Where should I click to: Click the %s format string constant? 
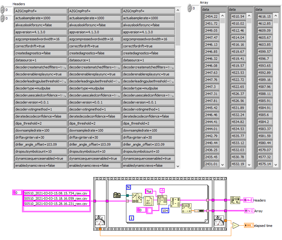click(148, 191)
